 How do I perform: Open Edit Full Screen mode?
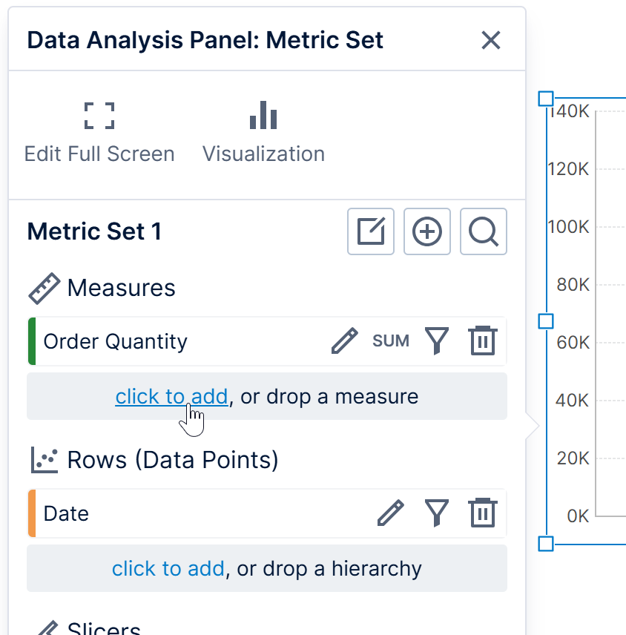99,134
